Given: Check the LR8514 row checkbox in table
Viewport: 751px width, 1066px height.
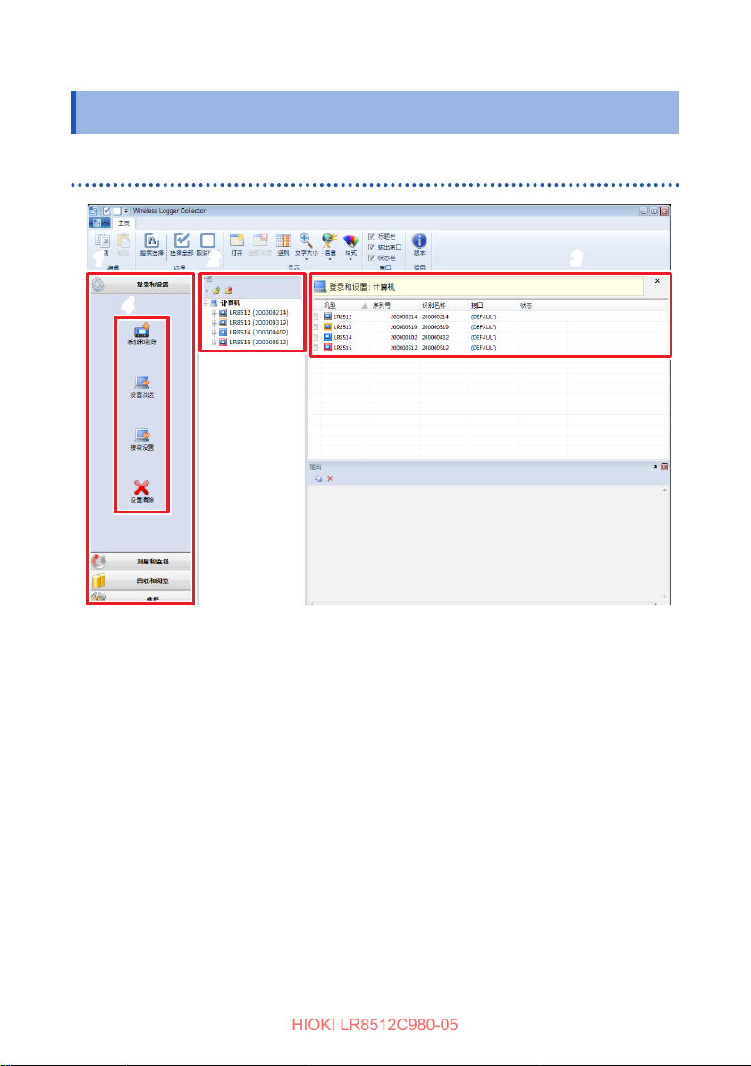Looking at the screenshot, I should [316, 337].
